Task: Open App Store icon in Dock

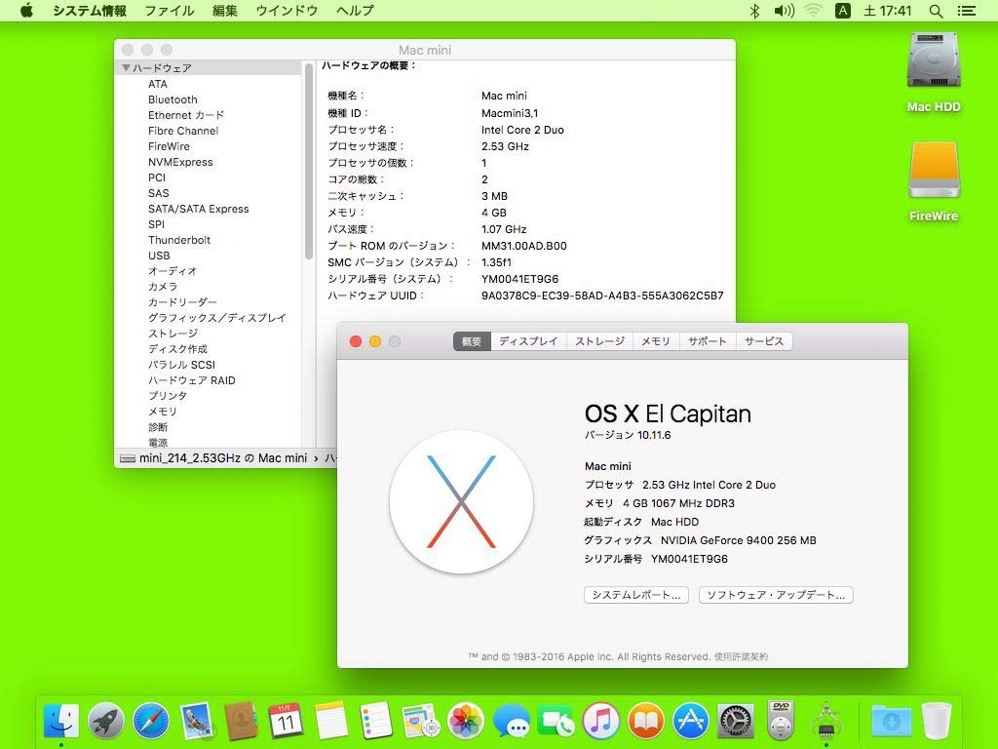Action: (x=691, y=721)
